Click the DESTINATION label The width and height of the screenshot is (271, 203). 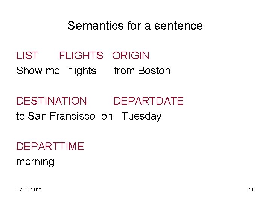51,101
